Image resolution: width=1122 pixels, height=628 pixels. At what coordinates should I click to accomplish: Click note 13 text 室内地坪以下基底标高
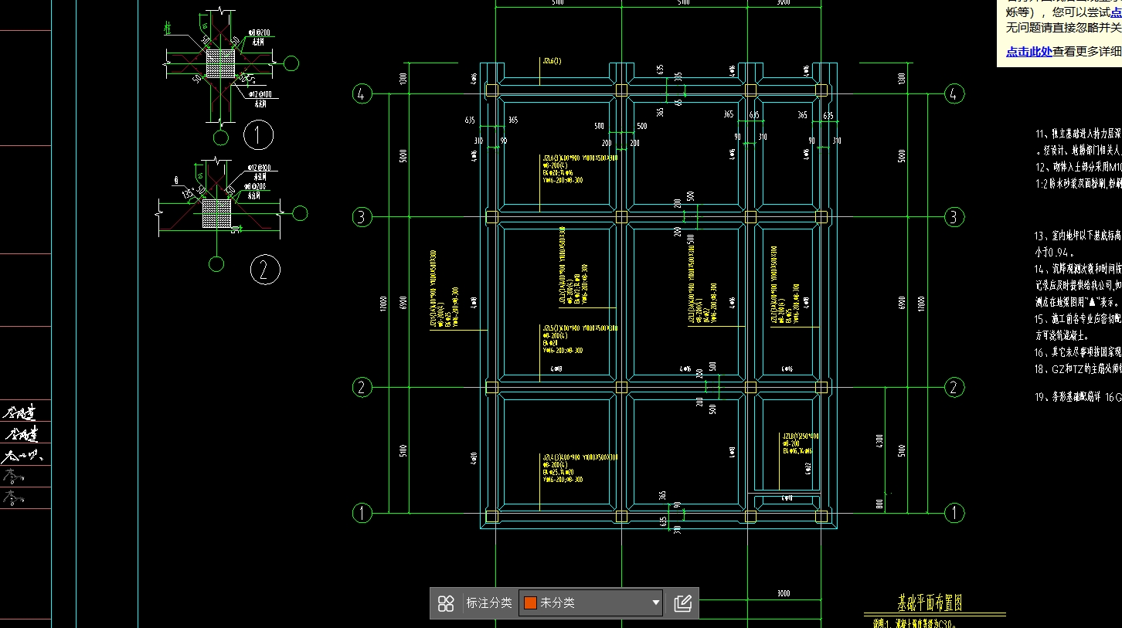pos(1078,236)
